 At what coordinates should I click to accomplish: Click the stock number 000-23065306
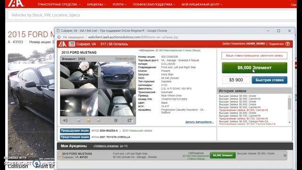click(x=169, y=57)
